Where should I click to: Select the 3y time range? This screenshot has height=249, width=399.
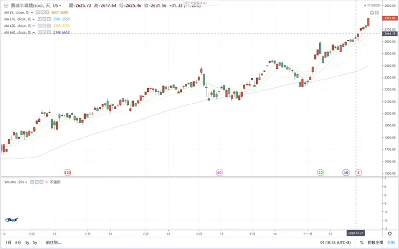point(27,243)
